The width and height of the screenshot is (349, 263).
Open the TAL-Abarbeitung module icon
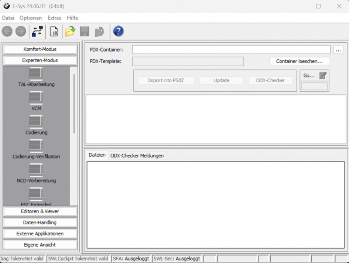pos(36,74)
